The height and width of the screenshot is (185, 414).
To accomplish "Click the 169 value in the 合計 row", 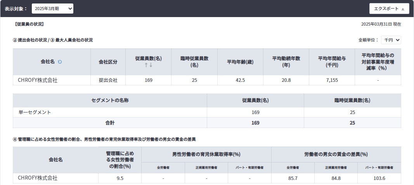I will point(255,123).
